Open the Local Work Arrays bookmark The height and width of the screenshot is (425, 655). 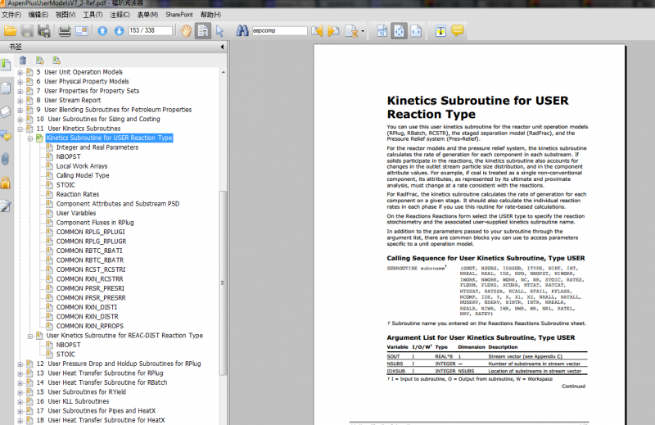(x=82, y=166)
